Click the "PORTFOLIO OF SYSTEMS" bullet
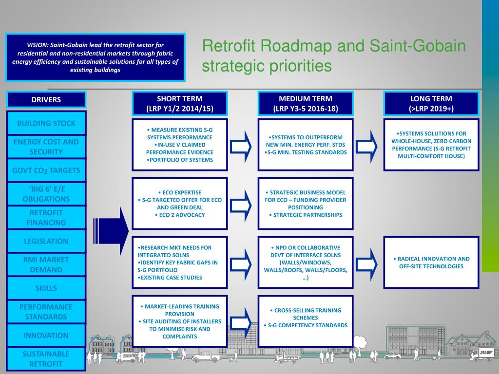This screenshot has width=499, height=374. 180,160
